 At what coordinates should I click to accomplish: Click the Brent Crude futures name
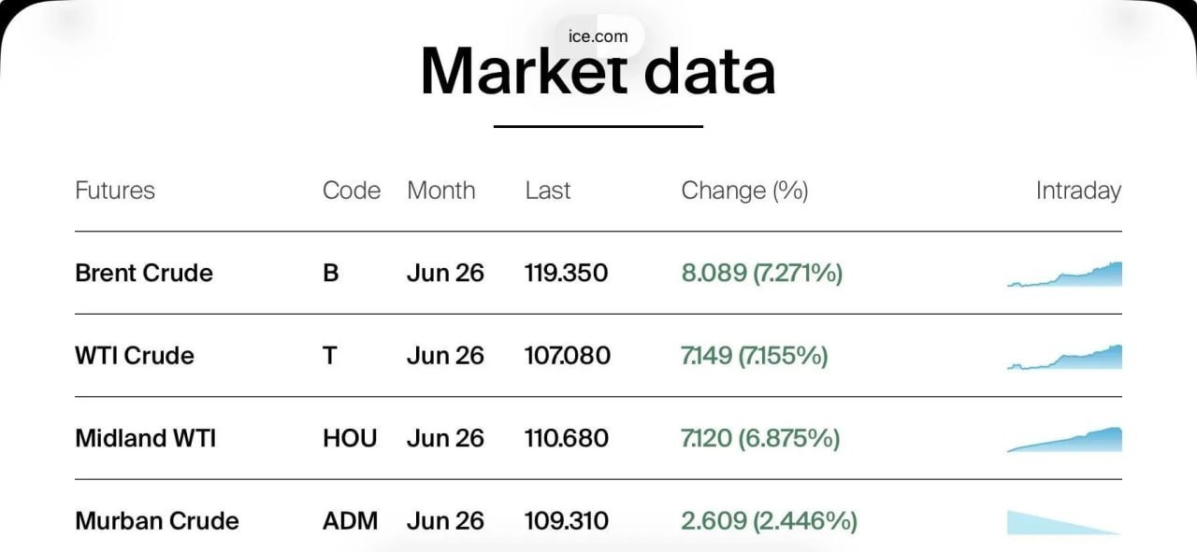coord(144,273)
